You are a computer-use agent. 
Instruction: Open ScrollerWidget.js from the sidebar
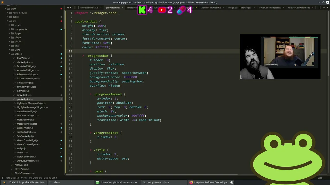coord(25,128)
